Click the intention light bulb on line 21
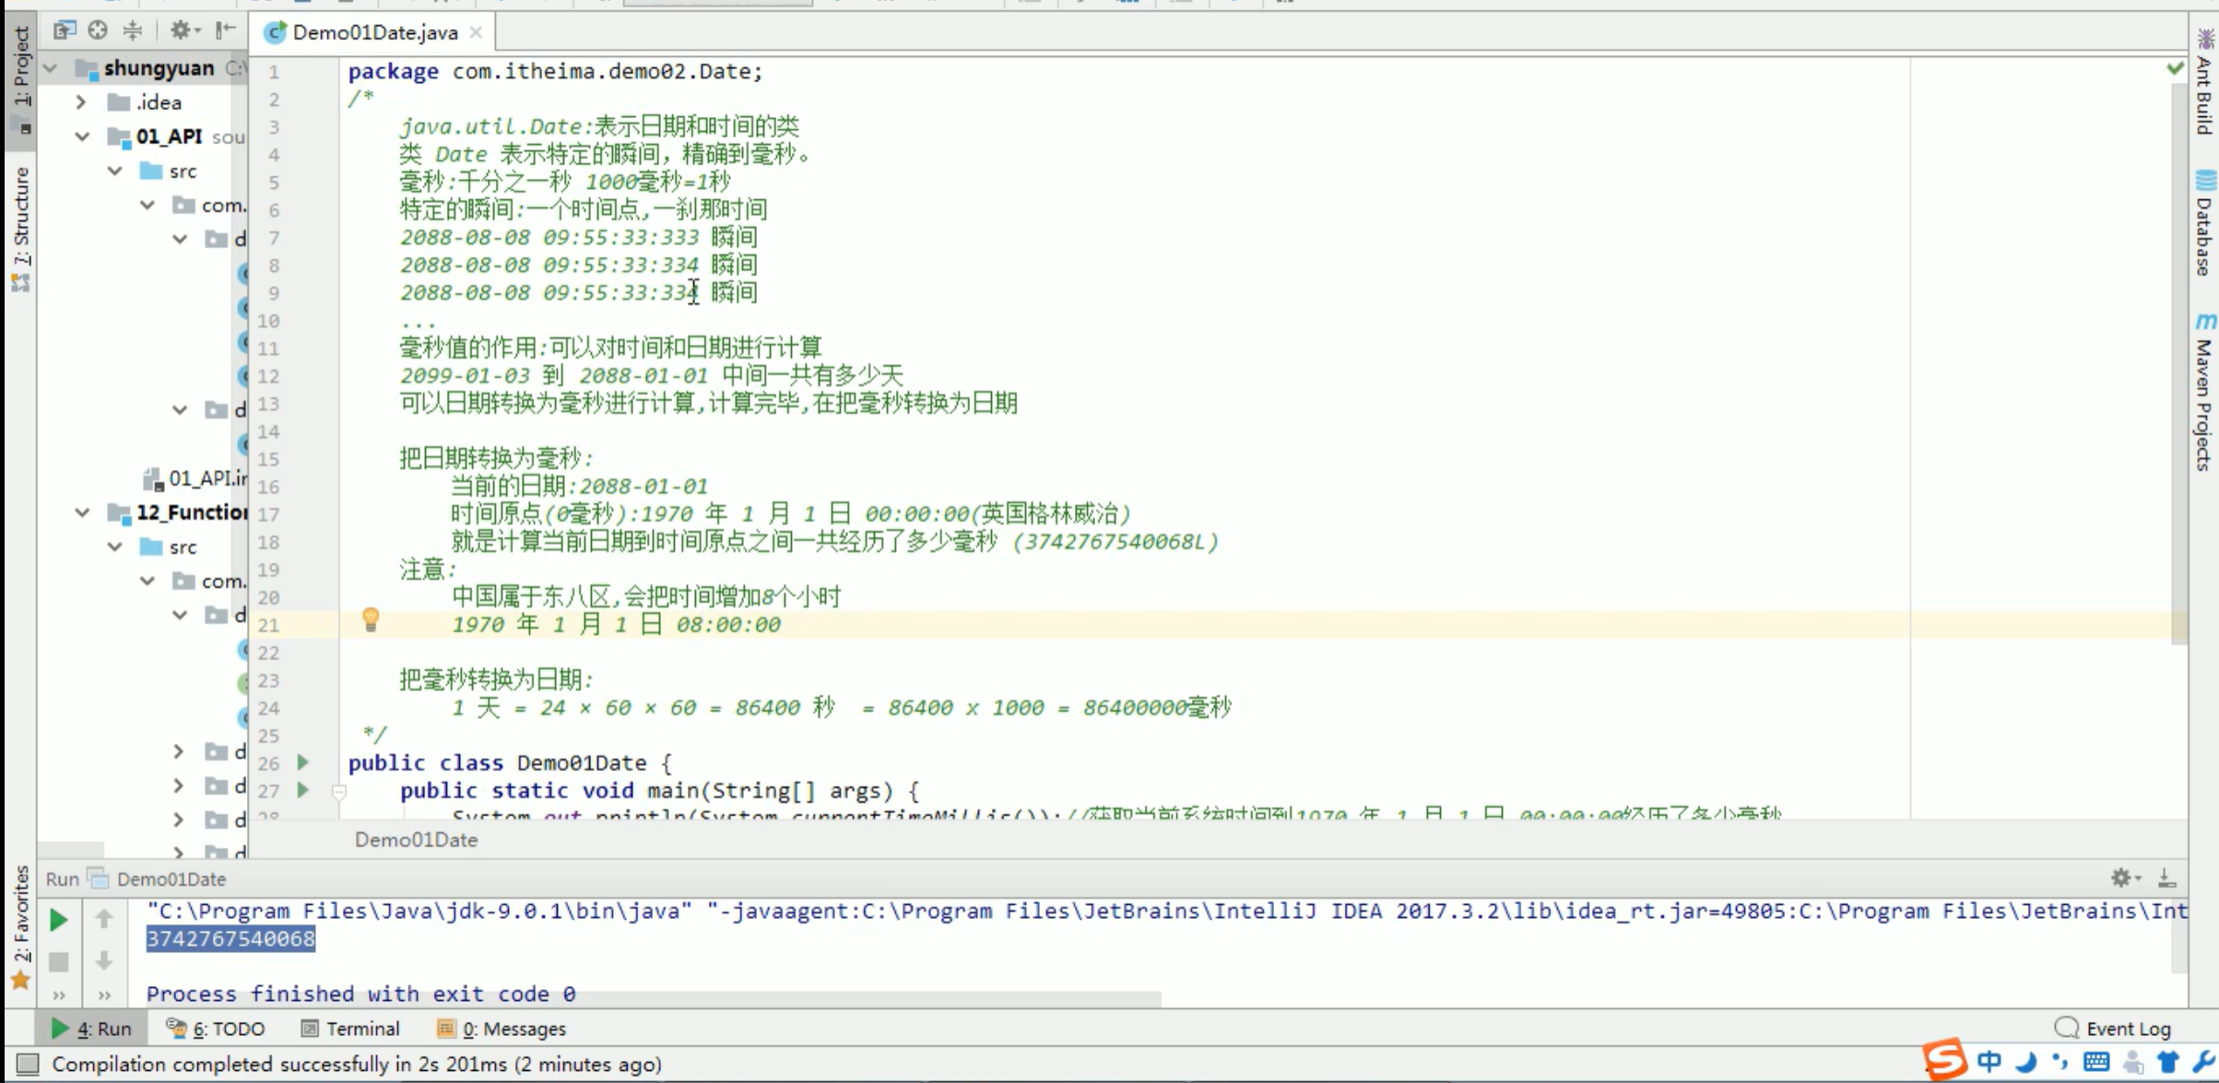Screen dimensions: 2219x1083 tap(371, 620)
